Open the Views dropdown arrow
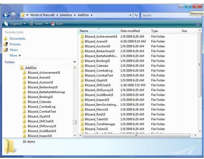This screenshot has width=204, height=159. tap(47, 24)
